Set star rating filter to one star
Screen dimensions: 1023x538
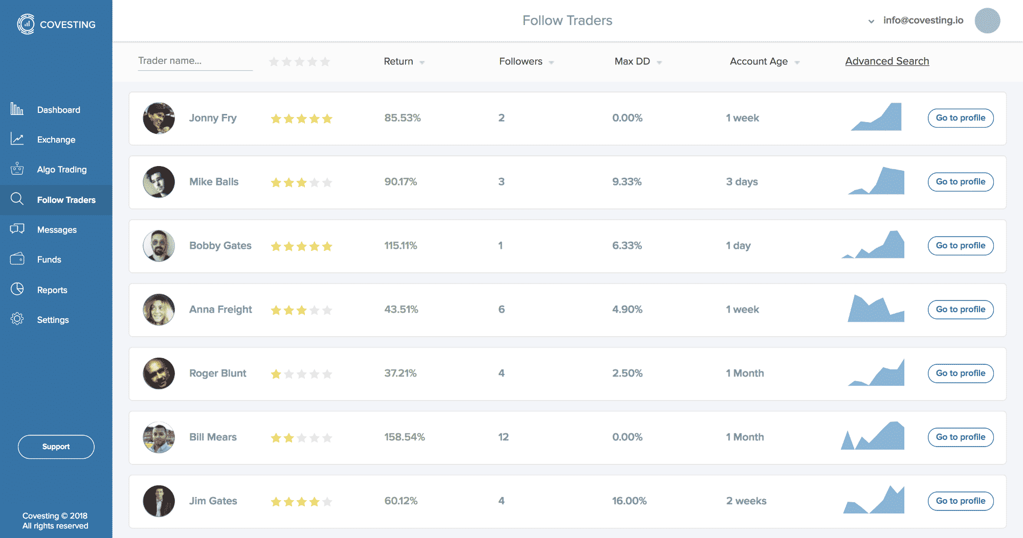[x=274, y=62]
